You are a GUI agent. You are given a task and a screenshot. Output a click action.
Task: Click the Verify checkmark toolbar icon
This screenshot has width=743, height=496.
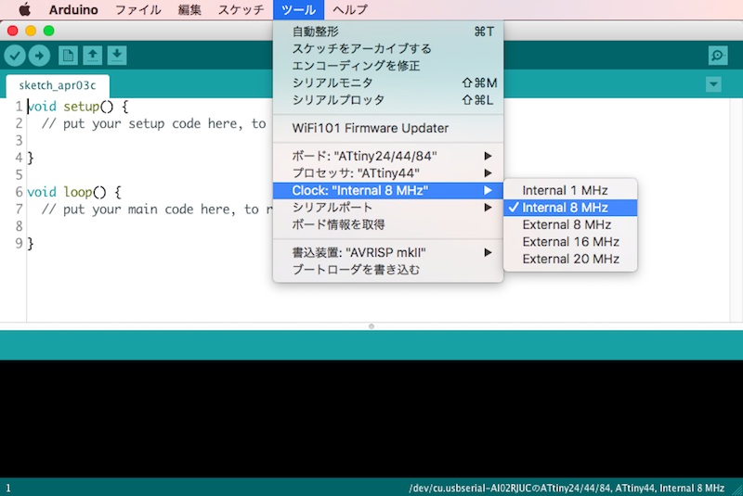click(15, 56)
